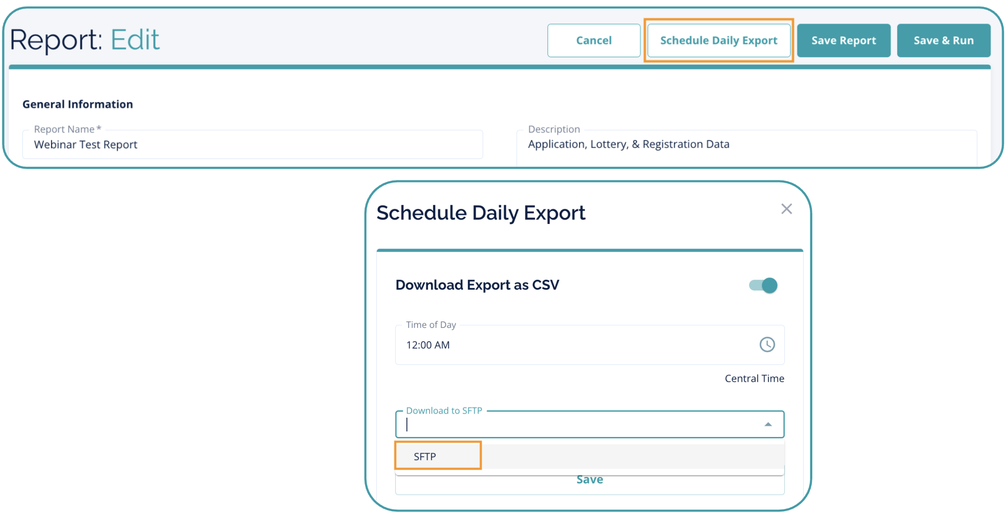This screenshot has height=518, width=1007.
Task: Edit the Report Name field
Action: coord(252,145)
